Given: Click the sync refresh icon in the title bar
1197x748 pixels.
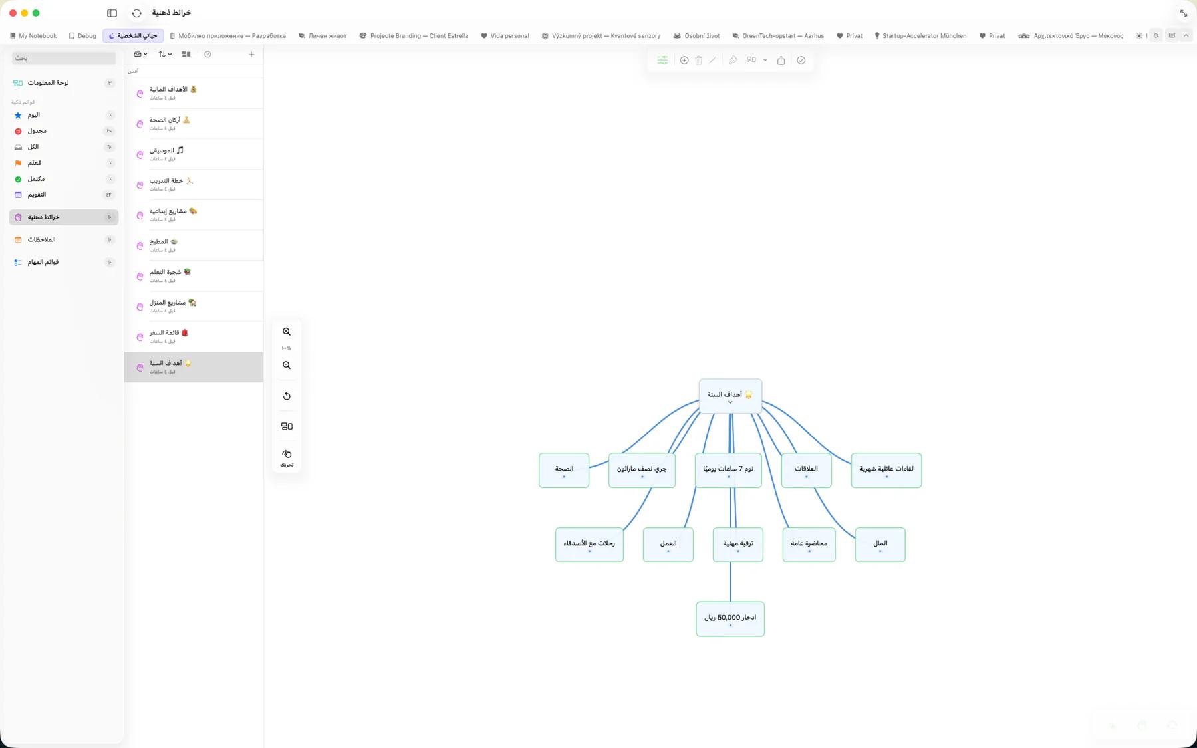Looking at the screenshot, I should (137, 13).
